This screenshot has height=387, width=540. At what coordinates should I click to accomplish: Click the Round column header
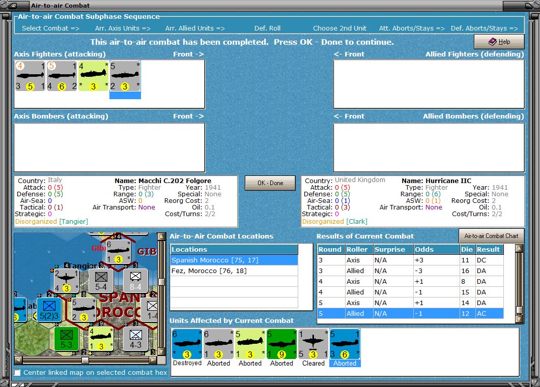point(331,249)
